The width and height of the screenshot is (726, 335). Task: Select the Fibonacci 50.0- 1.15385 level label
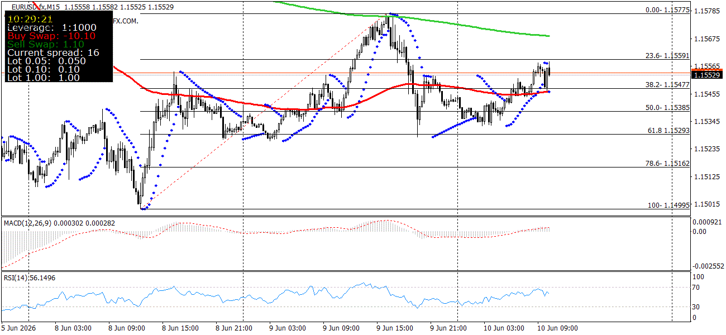pyautogui.click(x=667, y=107)
